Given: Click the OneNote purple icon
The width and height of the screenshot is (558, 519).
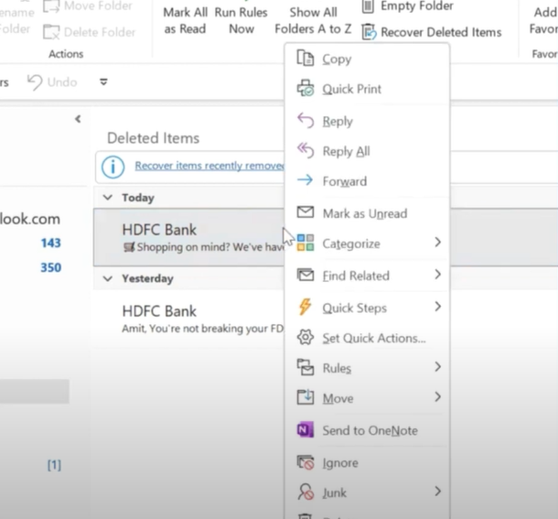Looking at the screenshot, I should point(306,429).
